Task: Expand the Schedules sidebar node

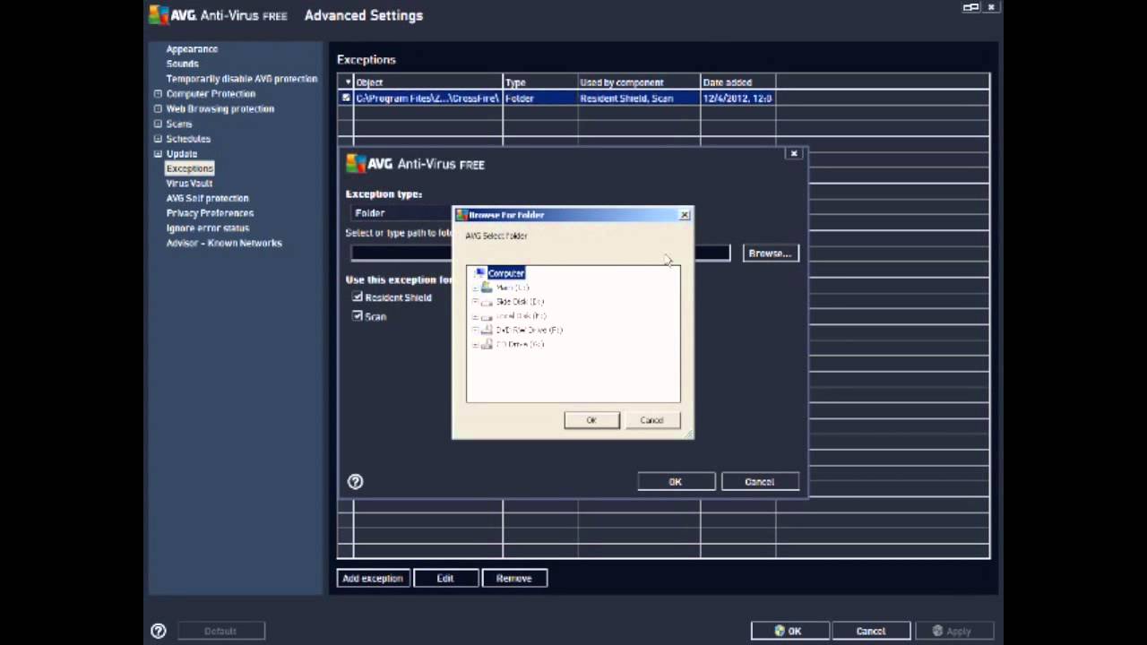Action: pos(158,139)
